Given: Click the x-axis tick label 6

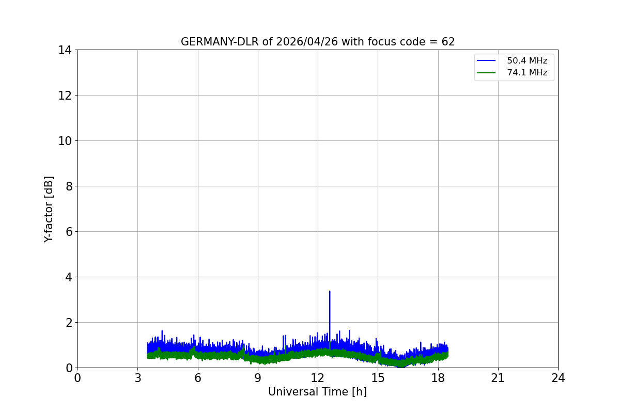Looking at the screenshot, I should 197,378.
